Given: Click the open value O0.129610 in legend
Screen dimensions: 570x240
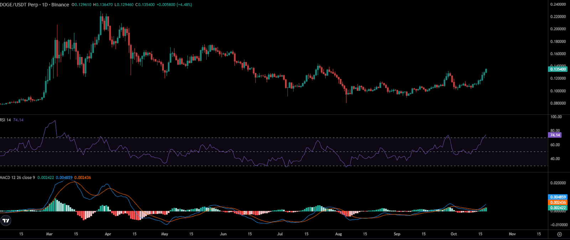Looking at the screenshot, I should pos(82,5).
